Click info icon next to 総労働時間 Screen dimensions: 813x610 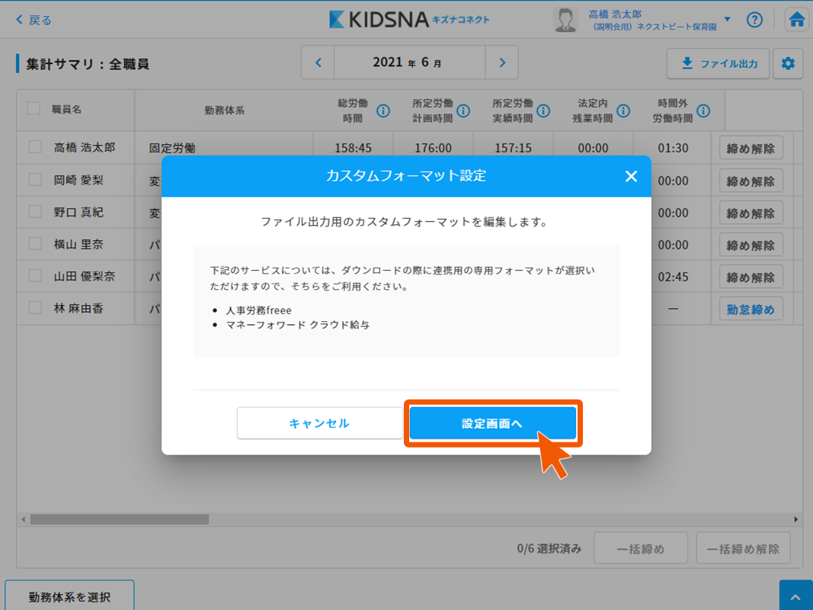[x=383, y=111]
